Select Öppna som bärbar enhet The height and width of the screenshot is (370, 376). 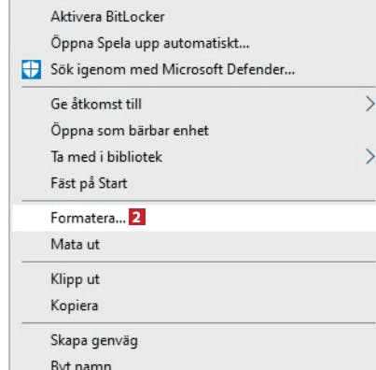(130, 131)
